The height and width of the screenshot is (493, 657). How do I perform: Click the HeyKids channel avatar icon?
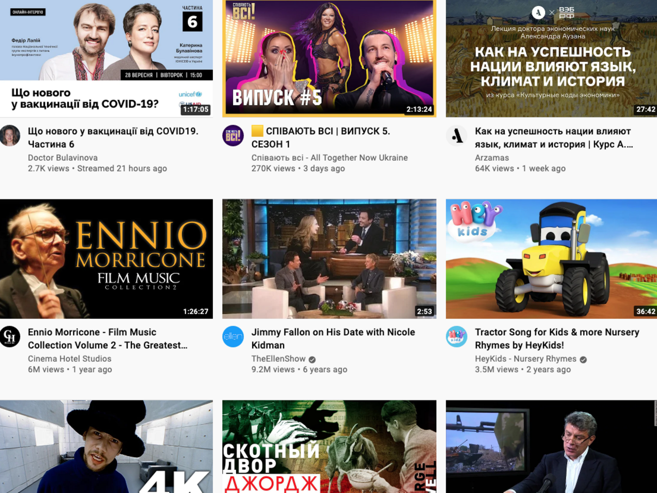click(x=456, y=337)
